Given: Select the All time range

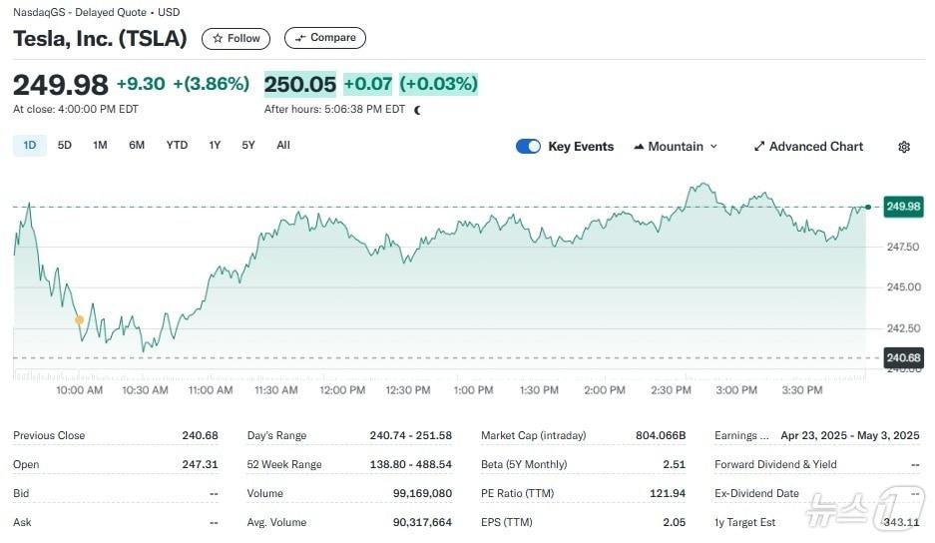Looking at the screenshot, I should tap(283, 146).
